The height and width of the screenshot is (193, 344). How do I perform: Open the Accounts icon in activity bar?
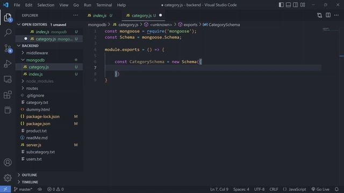click(x=8, y=162)
